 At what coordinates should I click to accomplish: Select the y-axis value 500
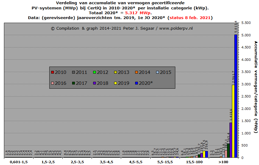click(x=244, y=145)
